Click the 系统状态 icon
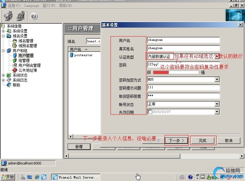This screenshot has width=245, height=181. (x=9, y=75)
